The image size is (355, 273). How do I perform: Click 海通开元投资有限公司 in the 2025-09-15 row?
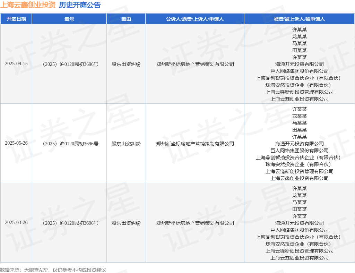click(x=299, y=64)
